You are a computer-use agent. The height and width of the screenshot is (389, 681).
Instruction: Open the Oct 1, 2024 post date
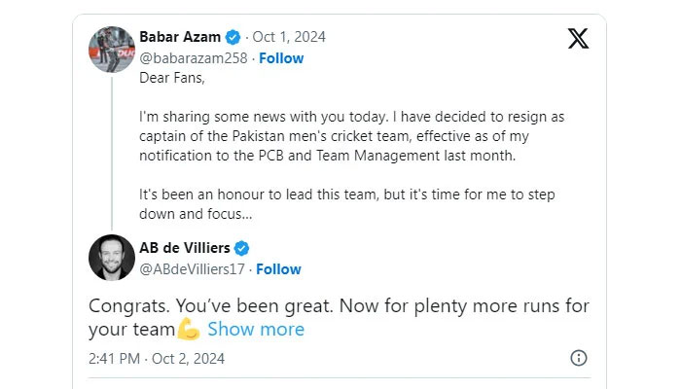click(289, 37)
